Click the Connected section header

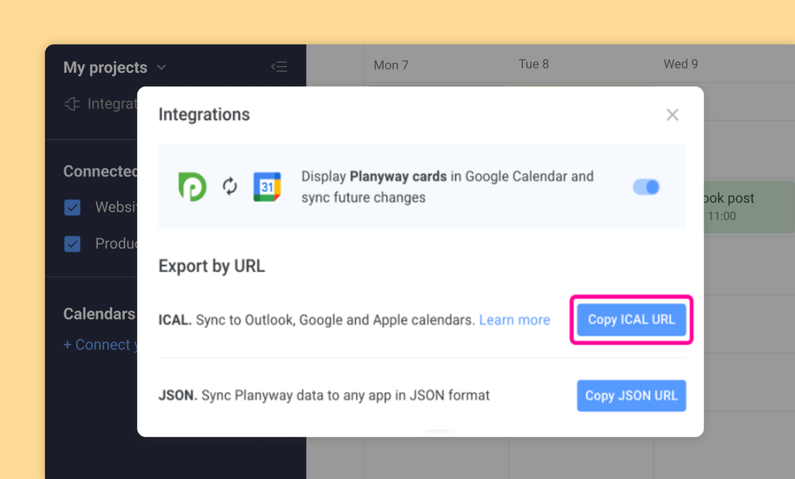(102, 171)
